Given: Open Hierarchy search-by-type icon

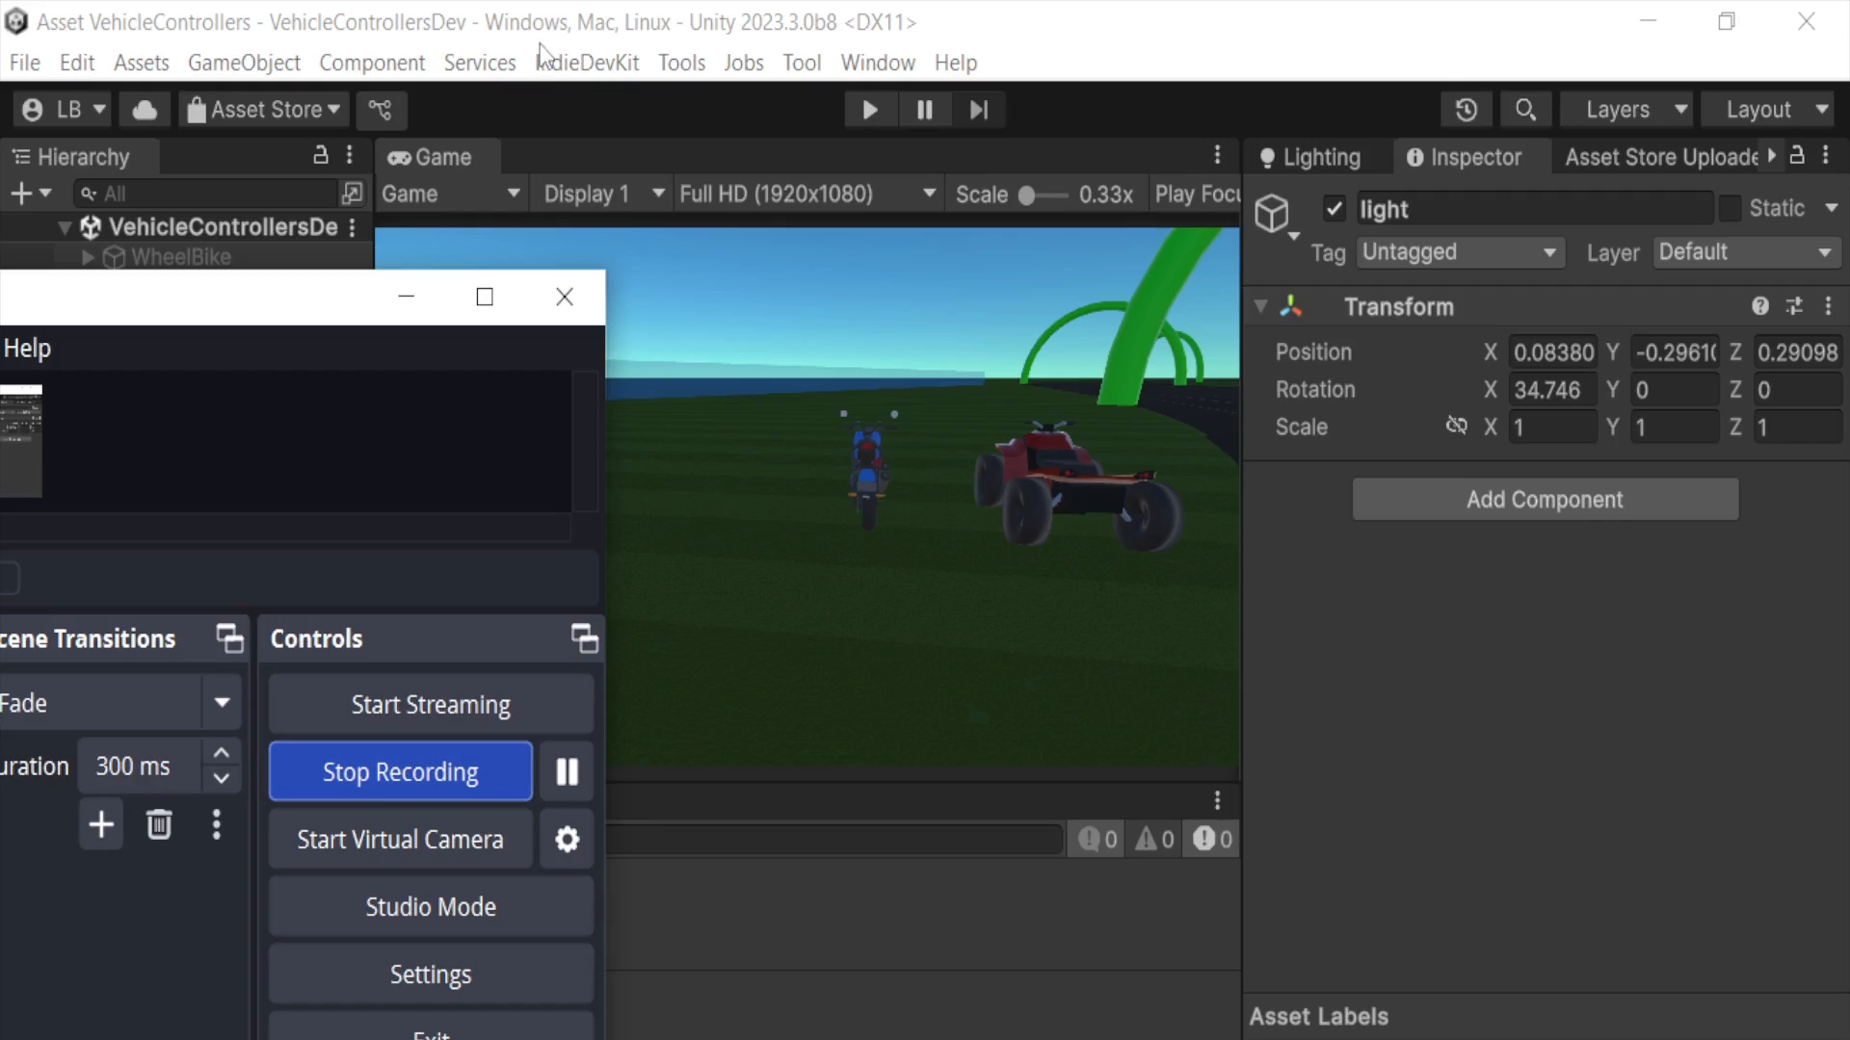Looking at the screenshot, I should coord(353,194).
